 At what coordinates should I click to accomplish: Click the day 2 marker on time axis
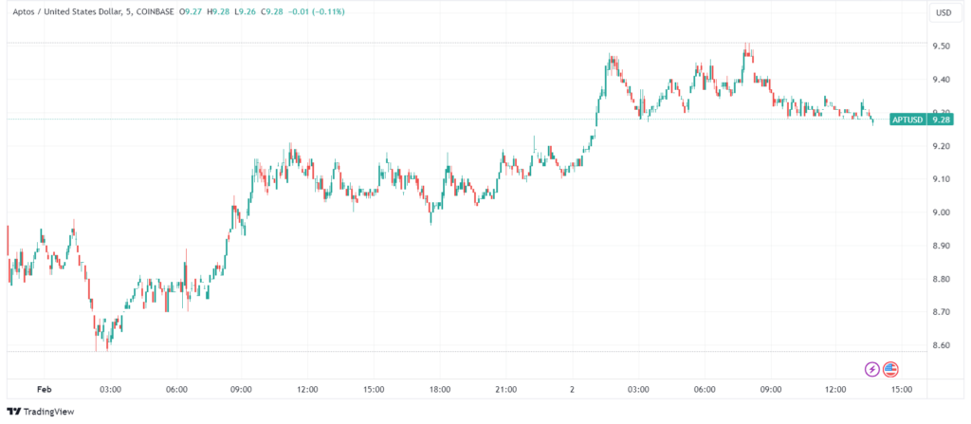pyautogui.click(x=572, y=389)
